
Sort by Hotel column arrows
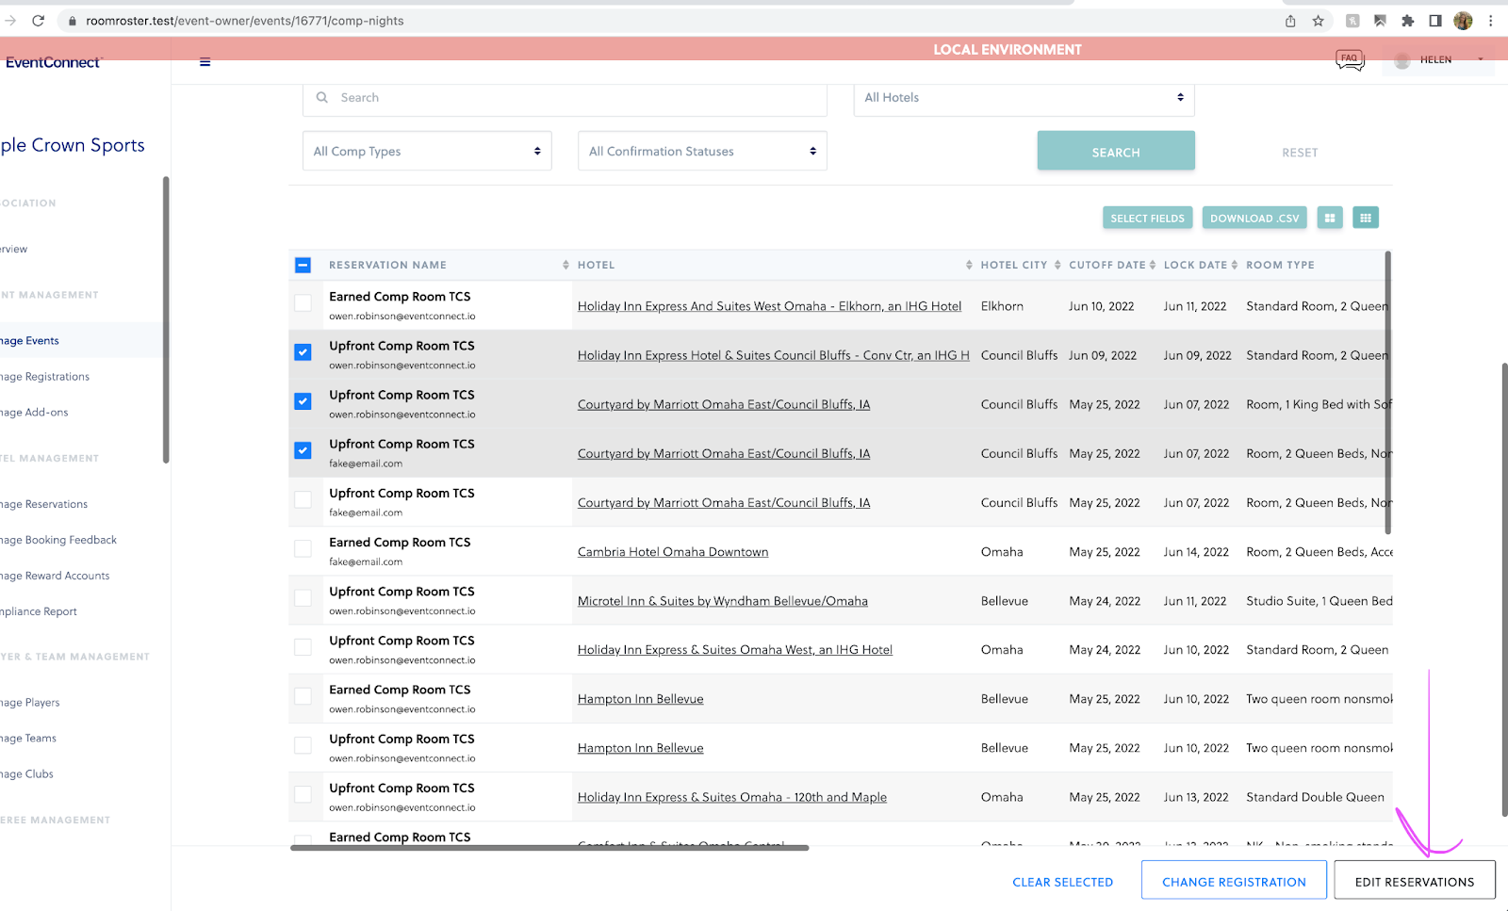coord(969,265)
